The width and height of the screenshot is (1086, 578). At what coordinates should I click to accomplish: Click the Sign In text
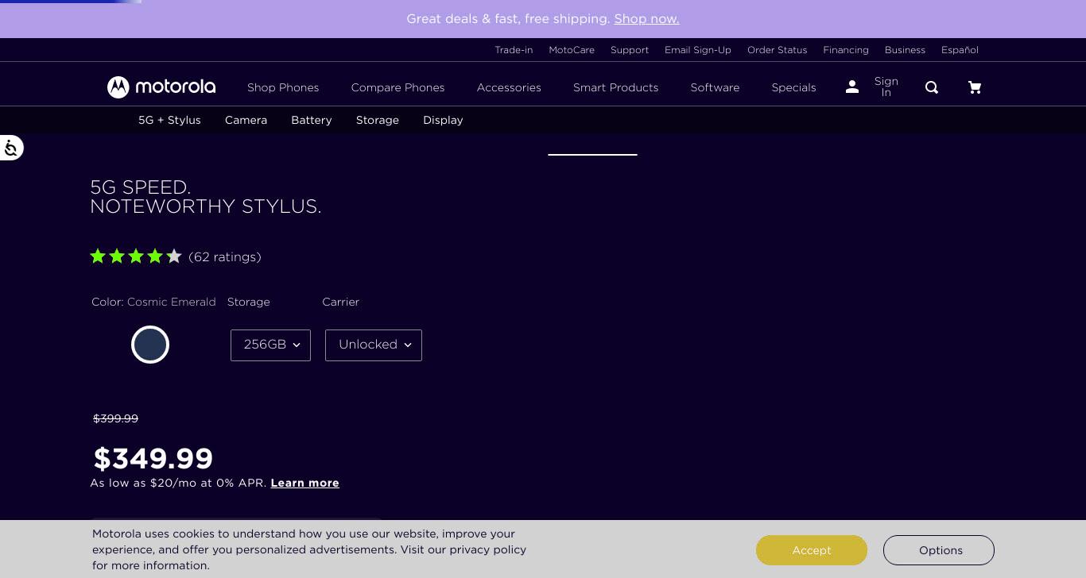pyautogui.click(x=886, y=87)
